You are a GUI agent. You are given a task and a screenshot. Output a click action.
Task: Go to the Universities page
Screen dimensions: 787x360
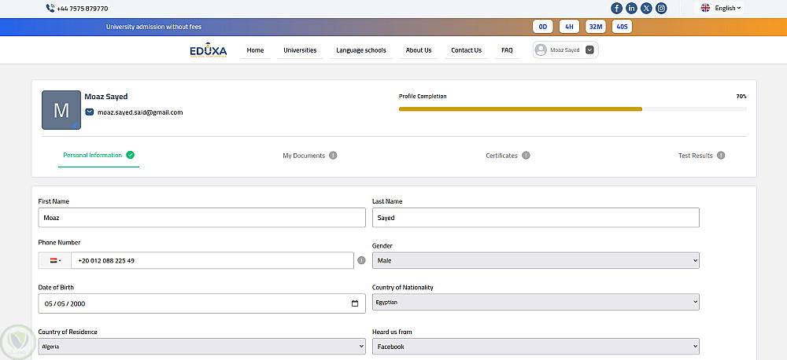(300, 50)
